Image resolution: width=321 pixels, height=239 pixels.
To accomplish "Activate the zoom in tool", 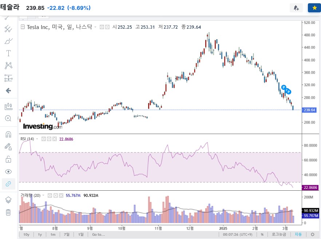I will (x=8, y=118).
